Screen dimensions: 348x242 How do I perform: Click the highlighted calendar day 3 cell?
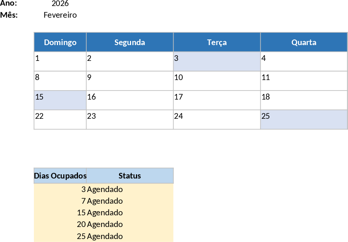pyautogui.click(x=217, y=61)
